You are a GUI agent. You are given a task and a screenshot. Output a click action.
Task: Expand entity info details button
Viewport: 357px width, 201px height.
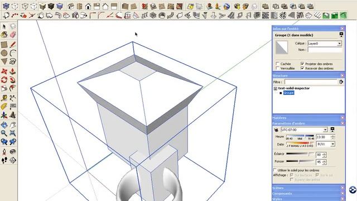pos(341,35)
